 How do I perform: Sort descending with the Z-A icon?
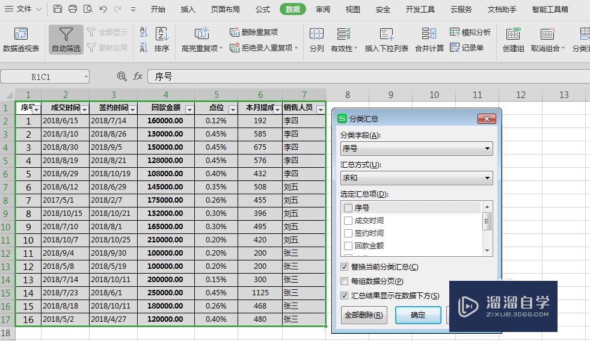(143, 48)
